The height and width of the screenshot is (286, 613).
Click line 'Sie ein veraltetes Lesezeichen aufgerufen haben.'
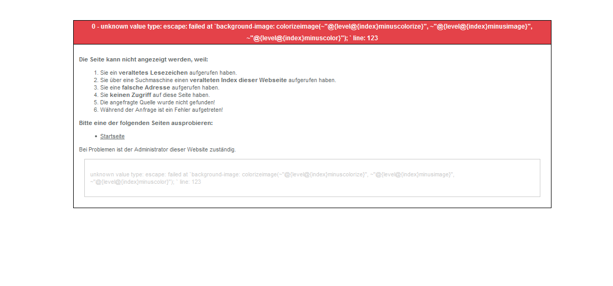(x=169, y=73)
